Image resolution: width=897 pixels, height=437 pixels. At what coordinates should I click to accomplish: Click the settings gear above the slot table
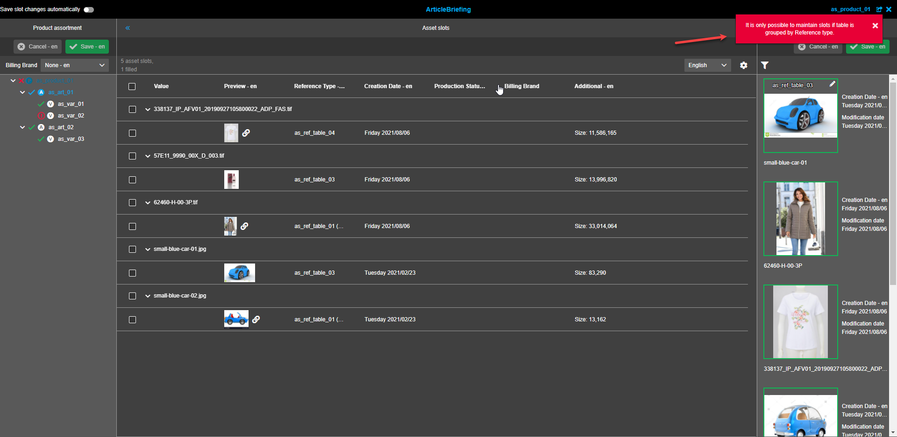(744, 65)
